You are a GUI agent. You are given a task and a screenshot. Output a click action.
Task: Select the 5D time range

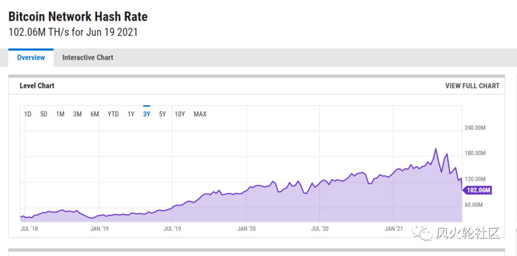(x=44, y=114)
